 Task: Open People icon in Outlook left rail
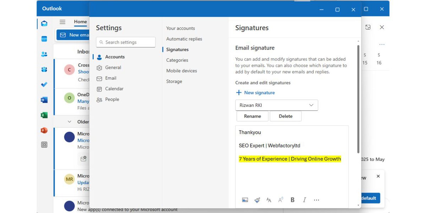[x=44, y=54]
